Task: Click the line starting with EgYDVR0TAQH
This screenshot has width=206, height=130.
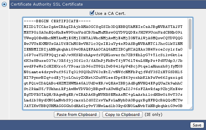Action: [x=103, y=95]
